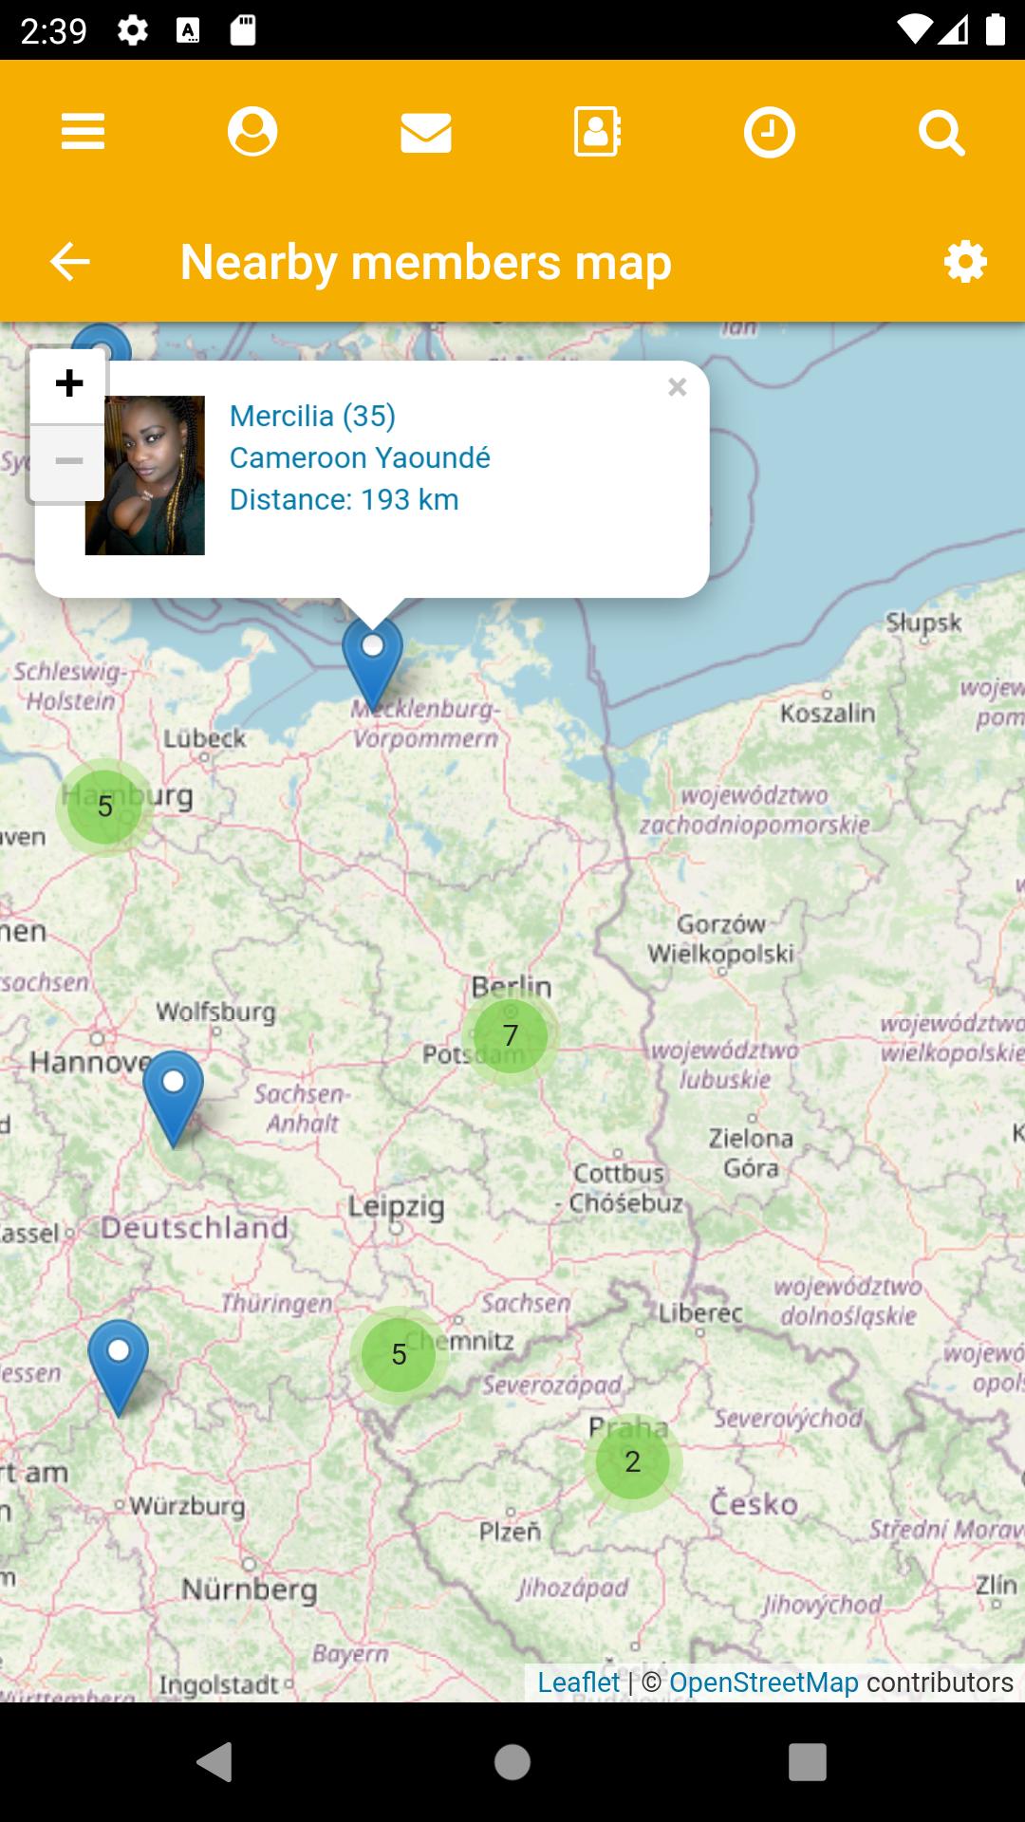Screen dimensions: 1025x1822
Task: Open the recent activity clock icon
Action: [x=769, y=131]
